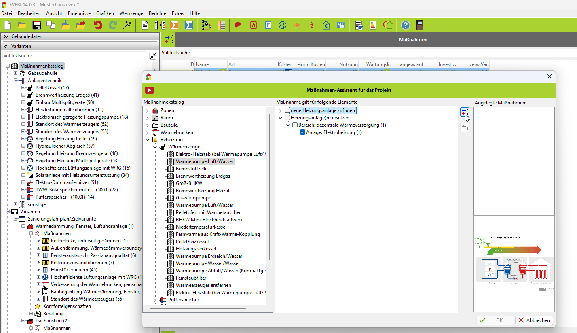Click the Volltextsuche field in the Varianten panel

pos(74,56)
